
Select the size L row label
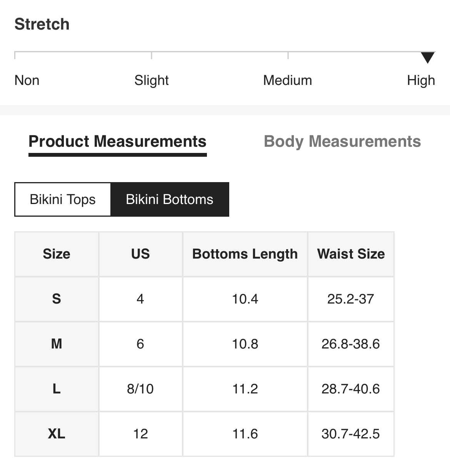[x=57, y=389]
